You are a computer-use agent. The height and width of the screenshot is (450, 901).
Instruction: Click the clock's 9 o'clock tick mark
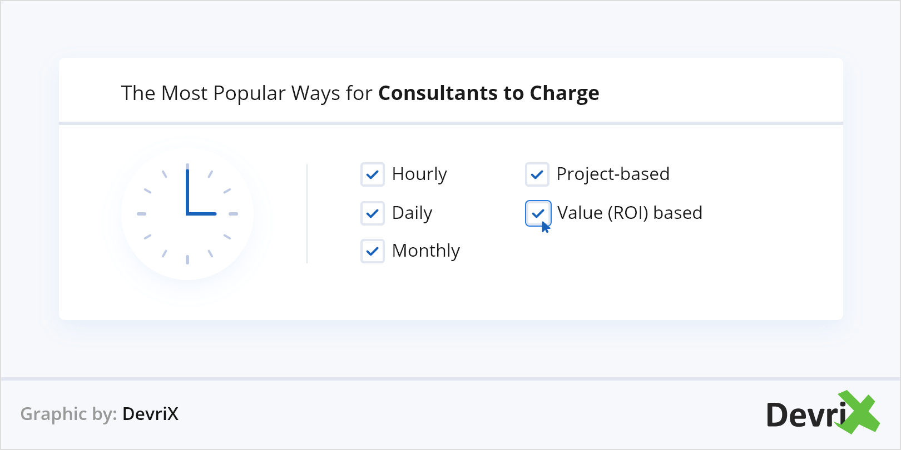pos(141,214)
